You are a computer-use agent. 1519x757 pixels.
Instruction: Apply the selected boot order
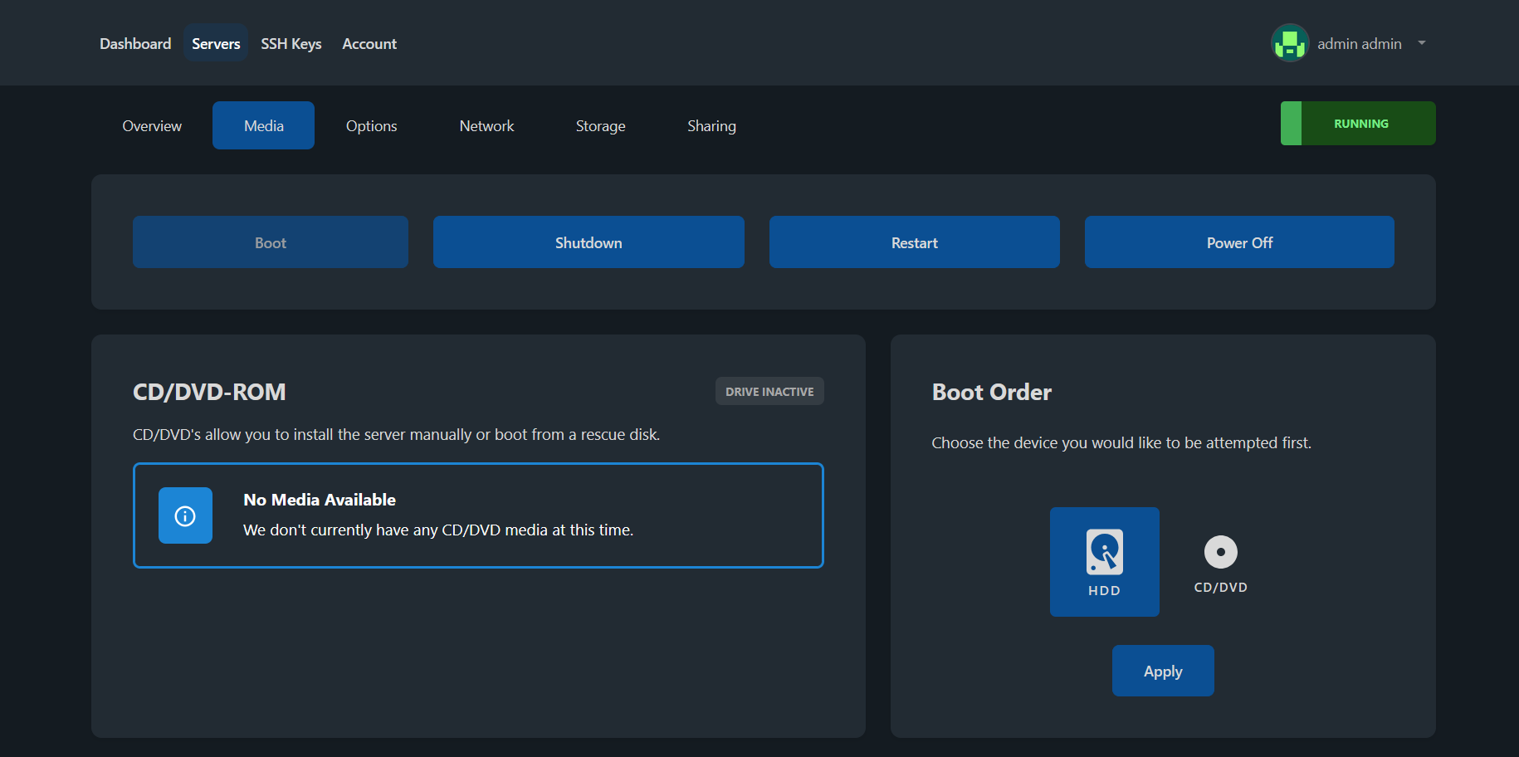tap(1162, 671)
